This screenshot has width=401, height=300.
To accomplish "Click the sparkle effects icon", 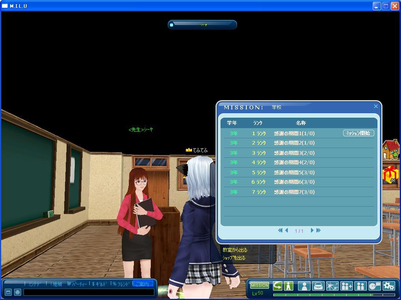I will tap(332, 286).
